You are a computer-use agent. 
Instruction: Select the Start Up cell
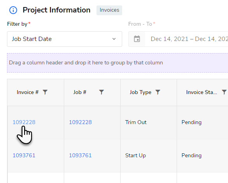149,156
